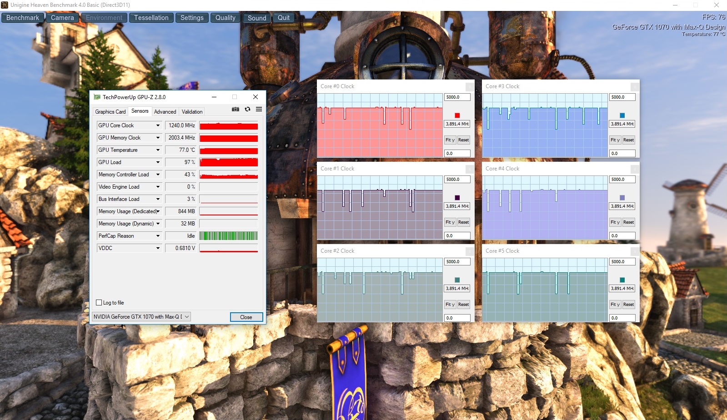Open the Memory Controller Load dropdown

158,175
